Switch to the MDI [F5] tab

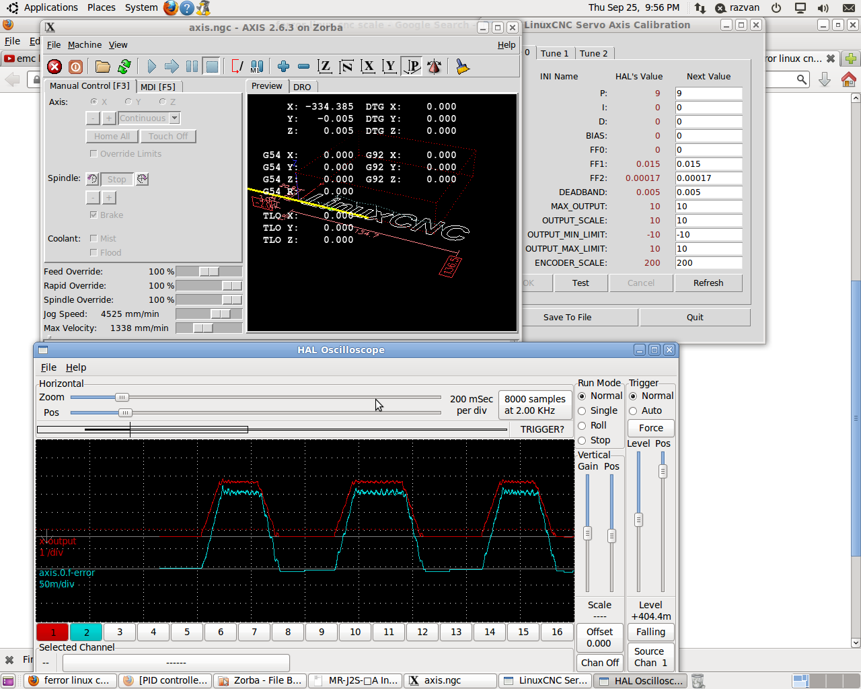(158, 87)
